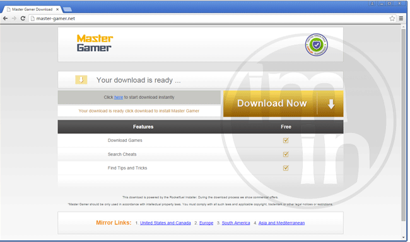Image resolution: width=410 pixels, height=242 pixels.
Task: Click the page icon in the address bar
Action: 33,18
